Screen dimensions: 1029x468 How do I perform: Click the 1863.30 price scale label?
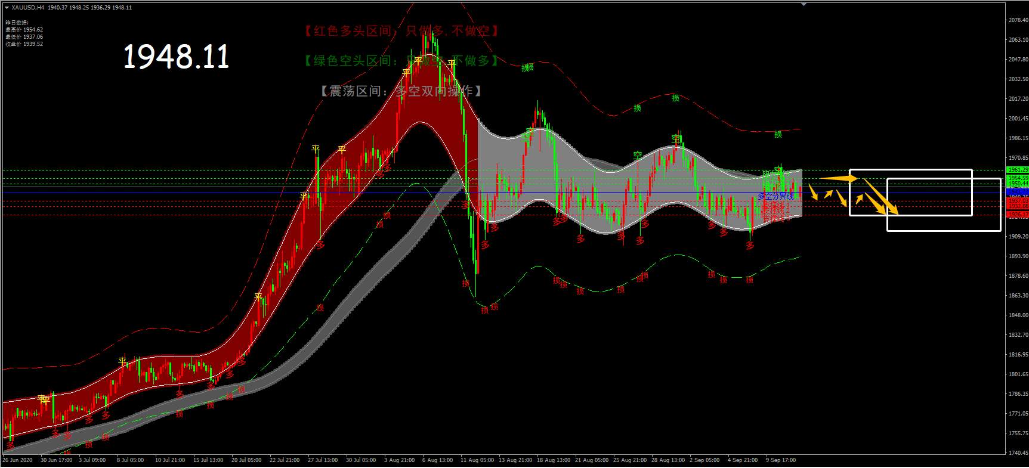[x=1018, y=296]
